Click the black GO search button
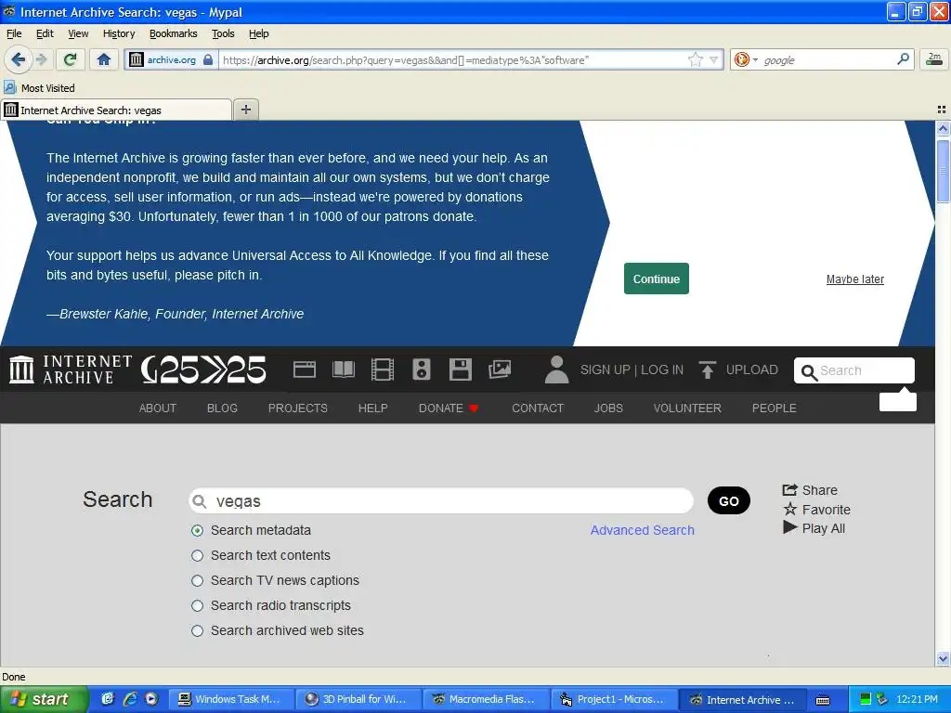This screenshot has height=713, width=951. 728,500
